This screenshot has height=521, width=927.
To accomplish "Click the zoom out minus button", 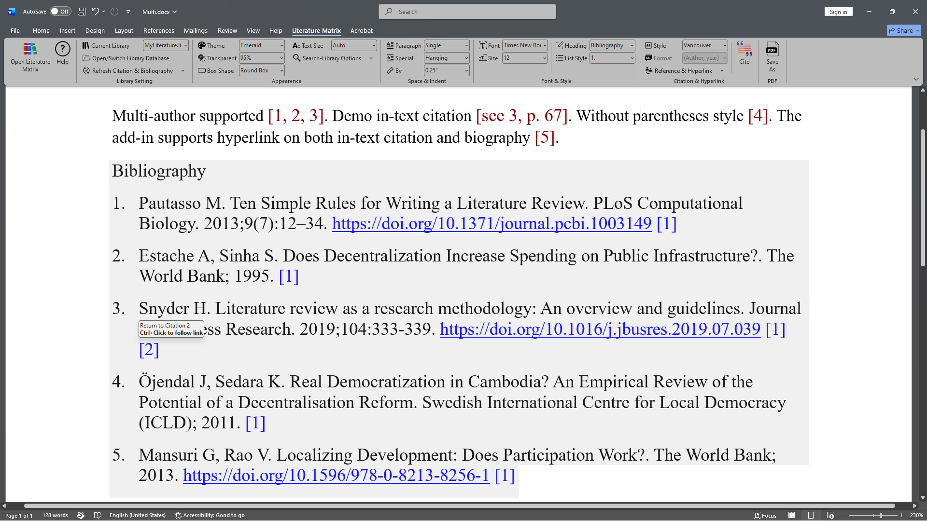I will click(x=845, y=515).
